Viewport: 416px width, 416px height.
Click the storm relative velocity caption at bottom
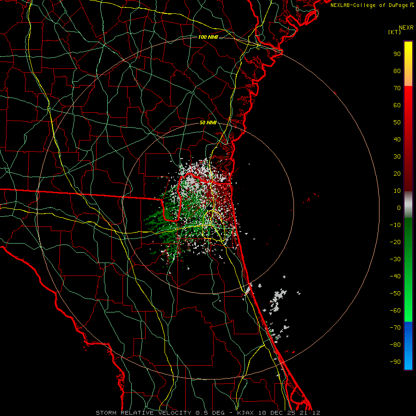pos(208,413)
